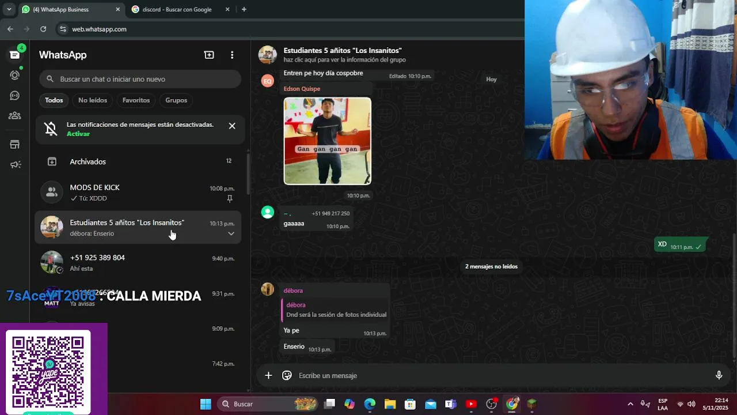The width and height of the screenshot is (737, 415).
Task: Switch to discord - Buscar con Google tab
Action: [x=176, y=9]
